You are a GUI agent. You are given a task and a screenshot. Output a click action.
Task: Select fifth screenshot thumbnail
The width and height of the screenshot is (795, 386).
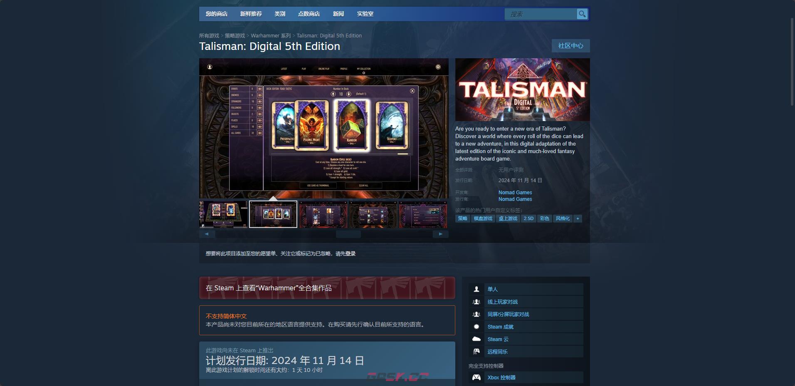[423, 214]
